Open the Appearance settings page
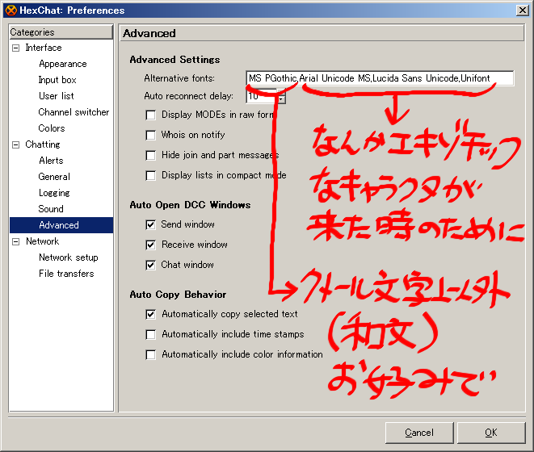This screenshot has width=534, height=452. (63, 64)
